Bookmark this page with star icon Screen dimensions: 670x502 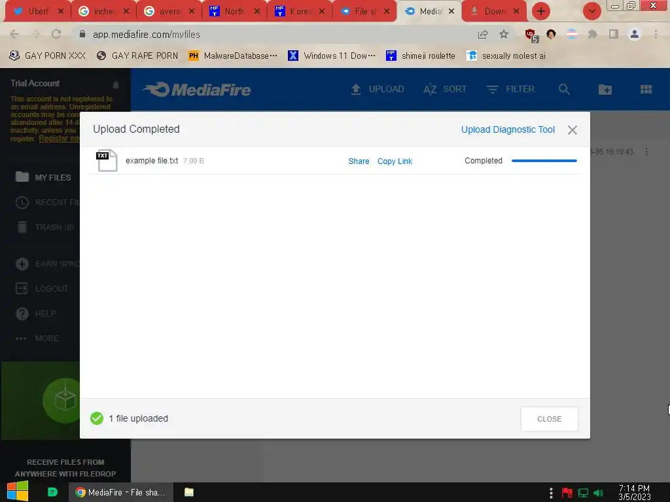[x=504, y=34]
